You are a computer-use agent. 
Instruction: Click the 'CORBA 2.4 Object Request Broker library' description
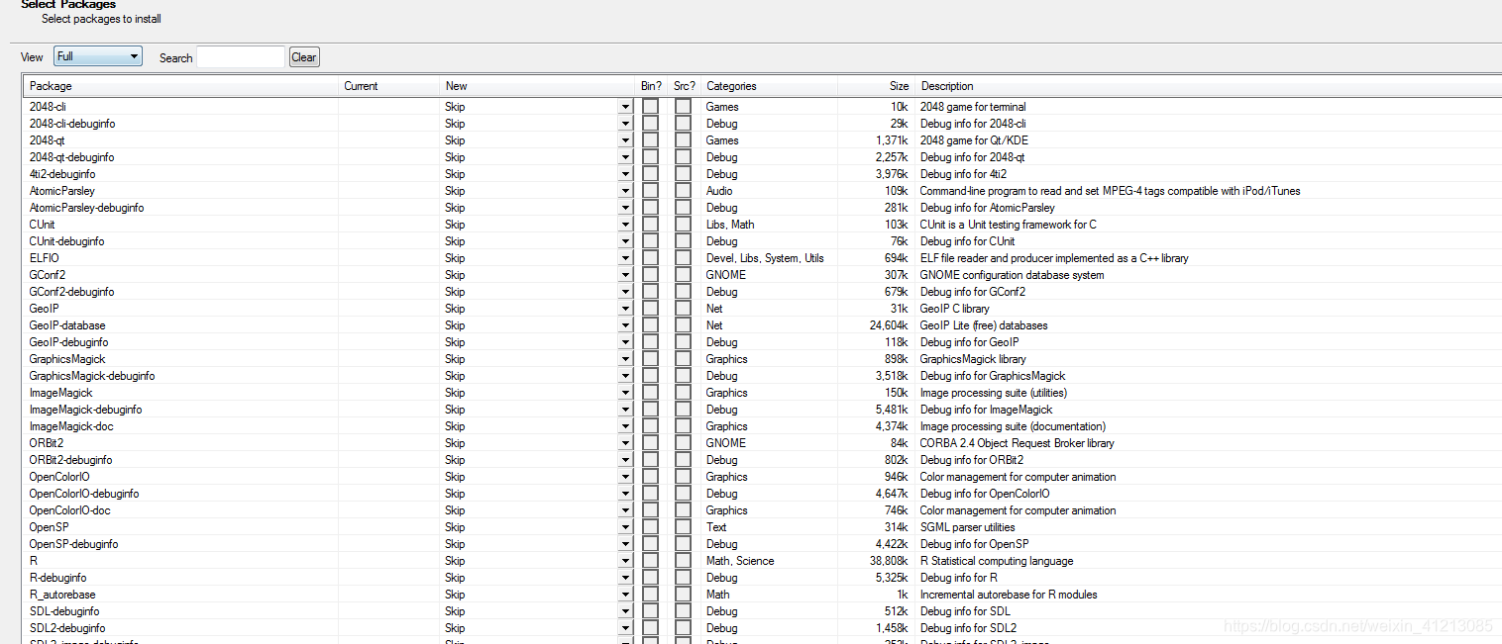click(1018, 443)
